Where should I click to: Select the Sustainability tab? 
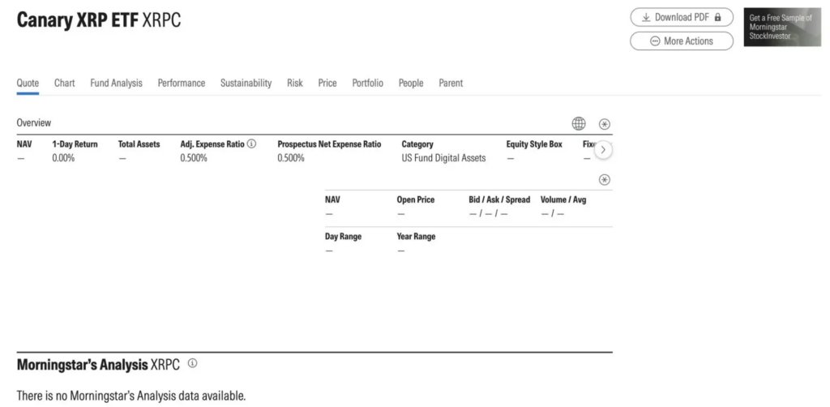pyautogui.click(x=246, y=83)
